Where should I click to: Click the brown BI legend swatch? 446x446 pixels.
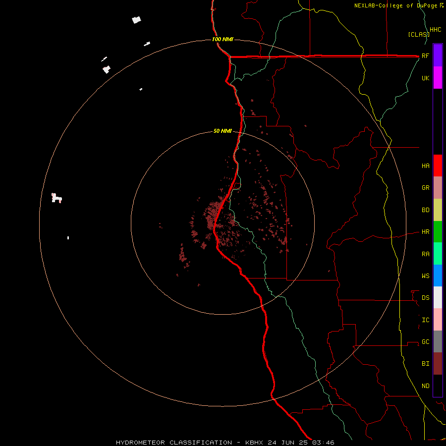438,364
